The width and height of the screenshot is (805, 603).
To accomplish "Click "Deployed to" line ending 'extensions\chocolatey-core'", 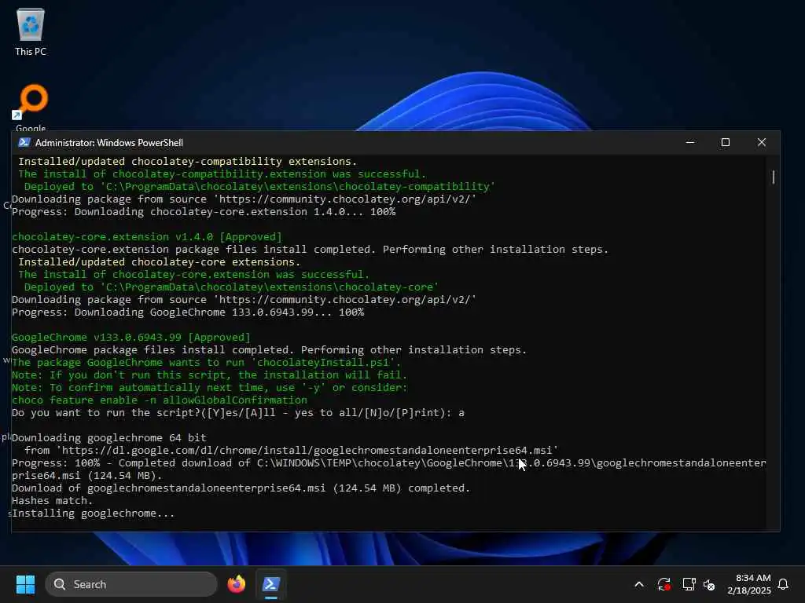I will [231, 287].
